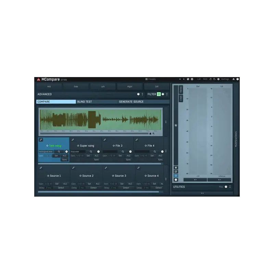This screenshot has height=274, width=274.
Task: Toggle the Filter power button
Action: (159, 94)
